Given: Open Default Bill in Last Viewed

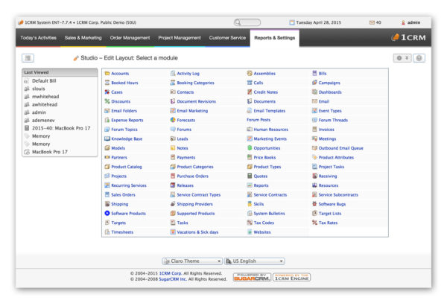Looking at the screenshot, I should (x=44, y=80).
